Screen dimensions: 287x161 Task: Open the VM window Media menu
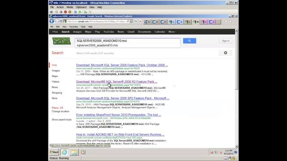pyautogui.click(x=70, y=7)
